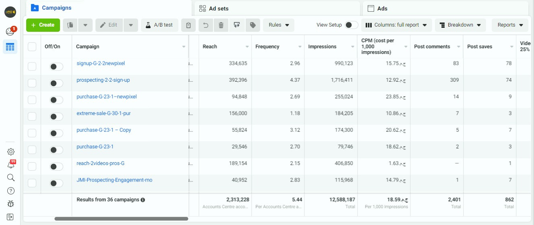Screen dimensions: 534x225
Task: Open the Rules dropdown
Action: click(x=279, y=25)
